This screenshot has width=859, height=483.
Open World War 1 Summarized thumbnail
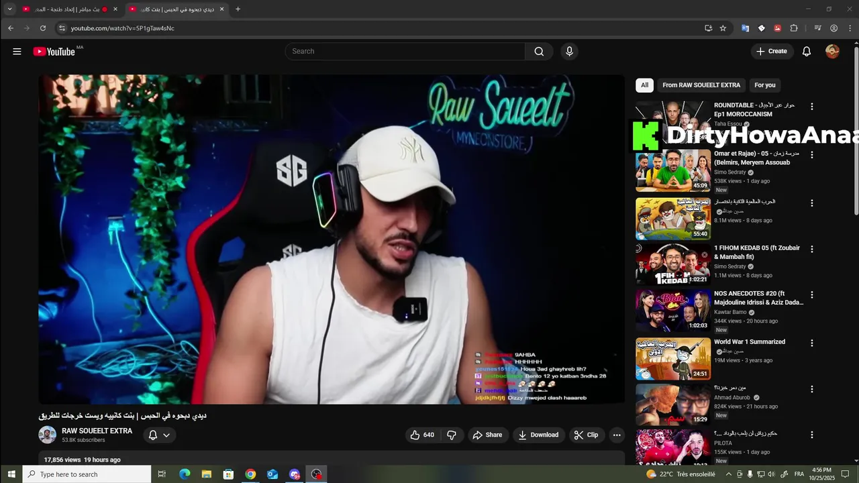tap(672, 359)
